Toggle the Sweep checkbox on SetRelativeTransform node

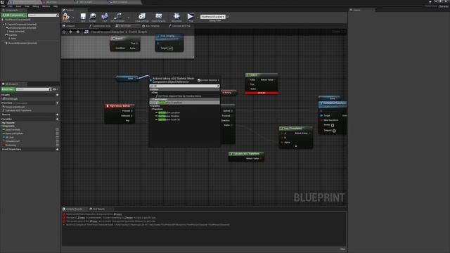[x=333, y=125]
